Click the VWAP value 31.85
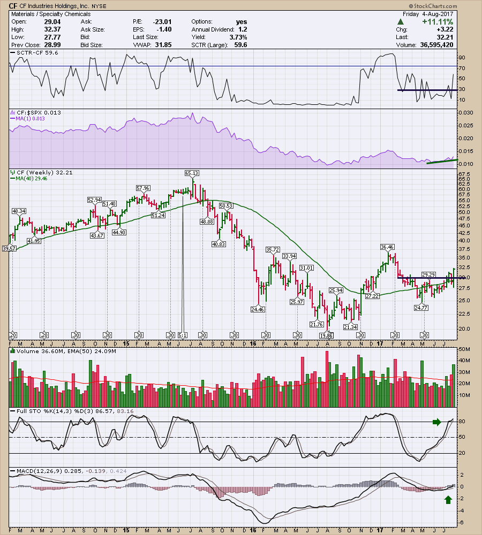The height and width of the screenshot is (535, 482). pyautogui.click(x=163, y=45)
